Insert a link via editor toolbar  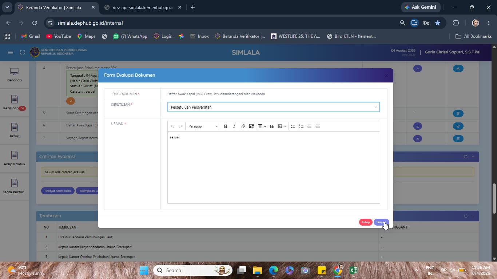[x=243, y=126]
